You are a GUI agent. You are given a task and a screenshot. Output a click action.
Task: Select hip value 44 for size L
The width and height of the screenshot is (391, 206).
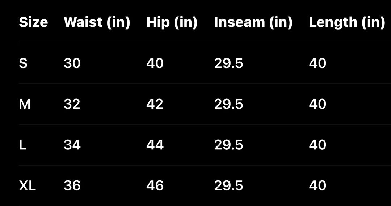[x=155, y=145]
